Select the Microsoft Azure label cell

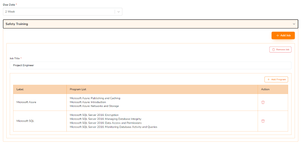pyautogui.click(x=26, y=102)
